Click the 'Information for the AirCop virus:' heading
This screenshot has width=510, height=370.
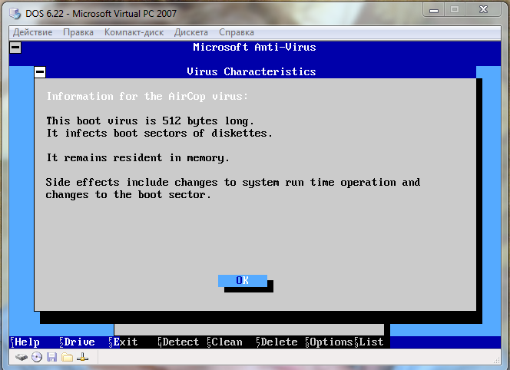147,96
